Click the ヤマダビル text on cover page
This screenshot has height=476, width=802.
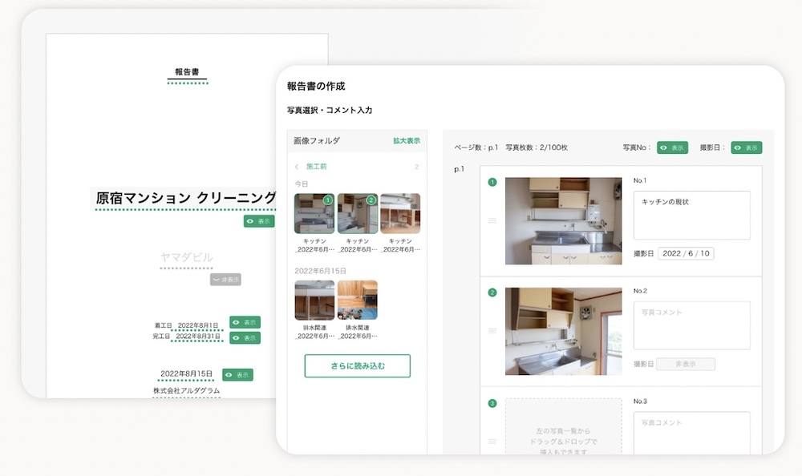187,257
